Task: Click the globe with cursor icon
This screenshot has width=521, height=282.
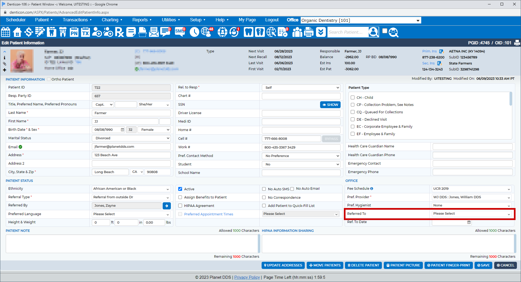Action: [271, 32]
